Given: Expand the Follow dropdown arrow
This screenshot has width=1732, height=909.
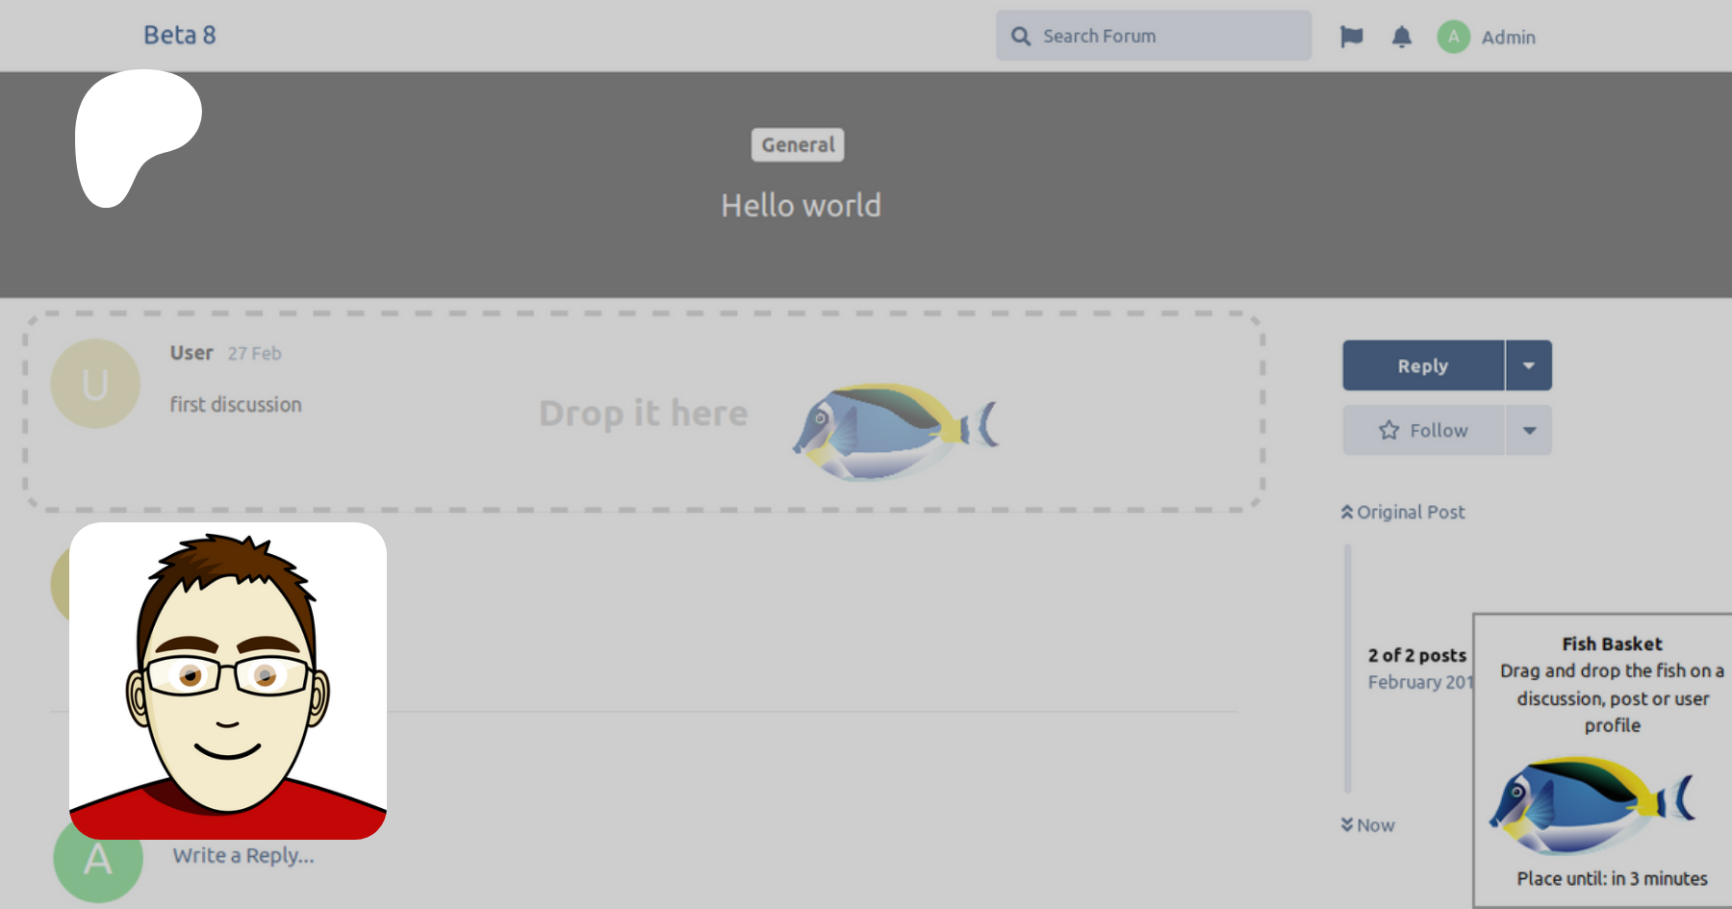Looking at the screenshot, I should [x=1529, y=430].
